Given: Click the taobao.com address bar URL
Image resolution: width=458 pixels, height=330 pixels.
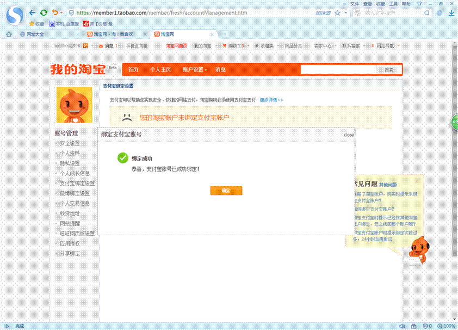Looking at the screenshot, I should [162, 13].
